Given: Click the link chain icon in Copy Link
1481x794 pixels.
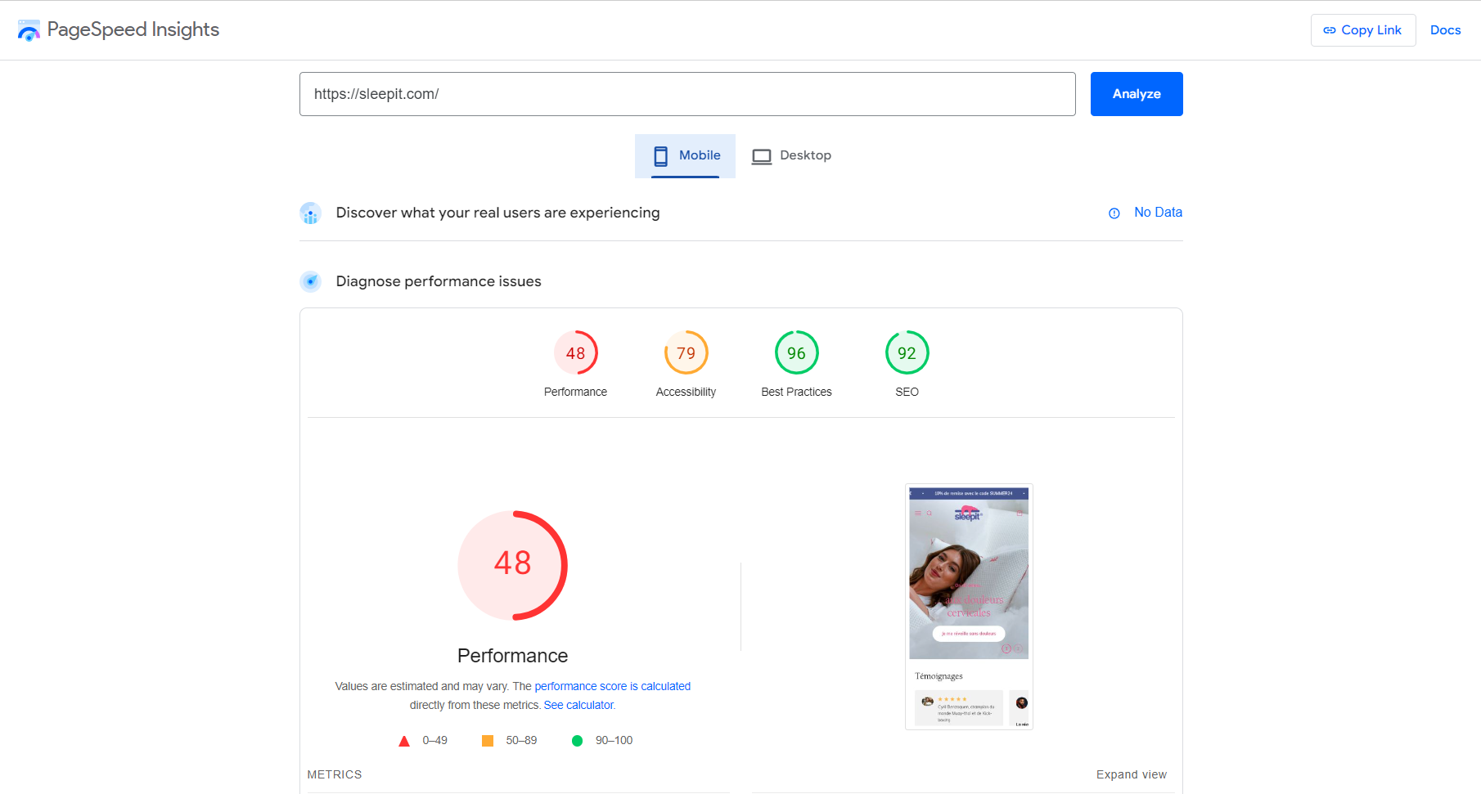Looking at the screenshot, I should (1330, 30).
